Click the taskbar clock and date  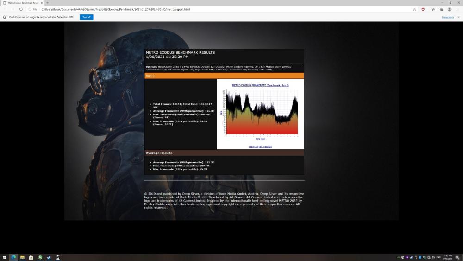pyautogui.click(x=448, y=257)
